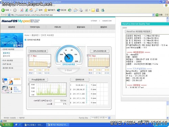Click the computer support banner in sidebar
This screenshot has height=127, width=169.
pyautogui.click(x=12, y=81)
